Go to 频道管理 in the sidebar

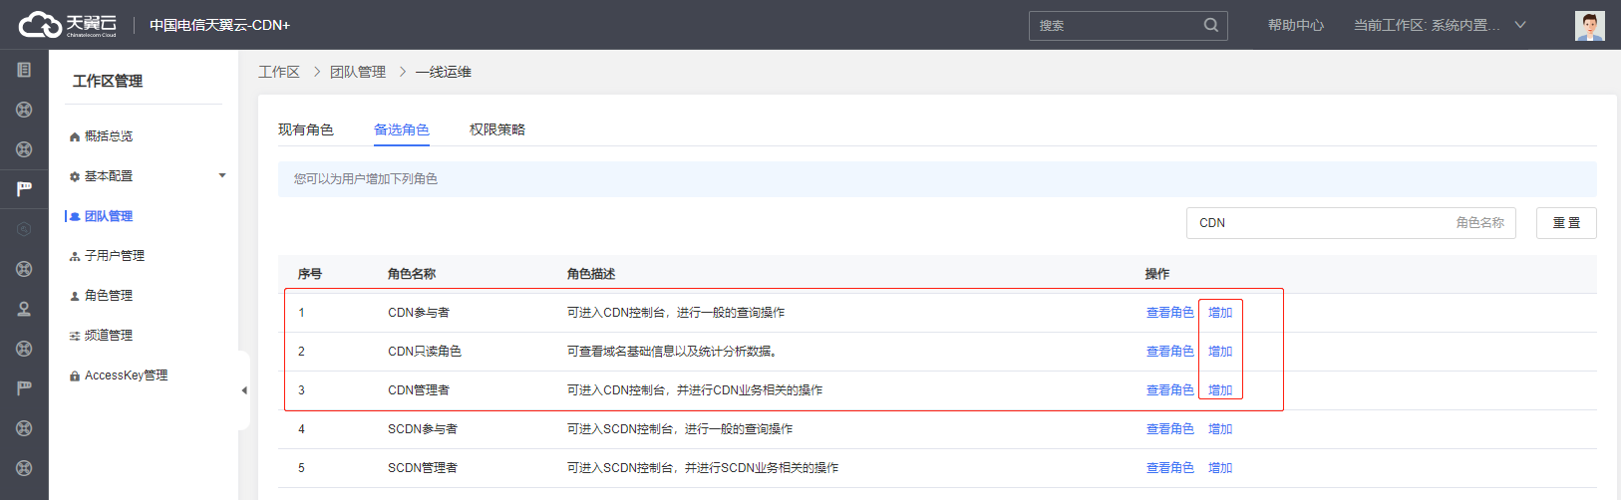tap(108, 336)
